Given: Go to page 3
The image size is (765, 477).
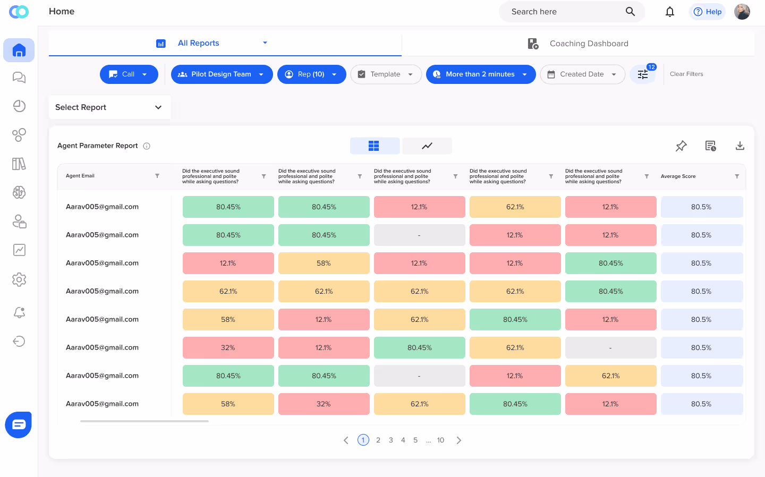Looking at the screenshot, I should (391, 440).
